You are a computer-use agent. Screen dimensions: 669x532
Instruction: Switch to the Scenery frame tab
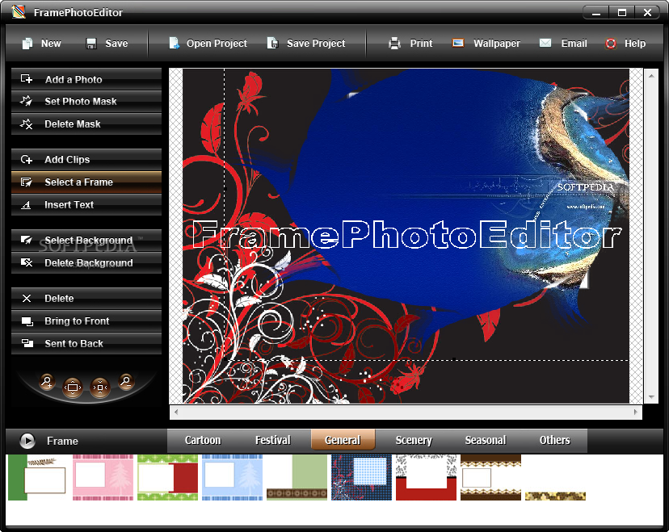tap(414, 440)
